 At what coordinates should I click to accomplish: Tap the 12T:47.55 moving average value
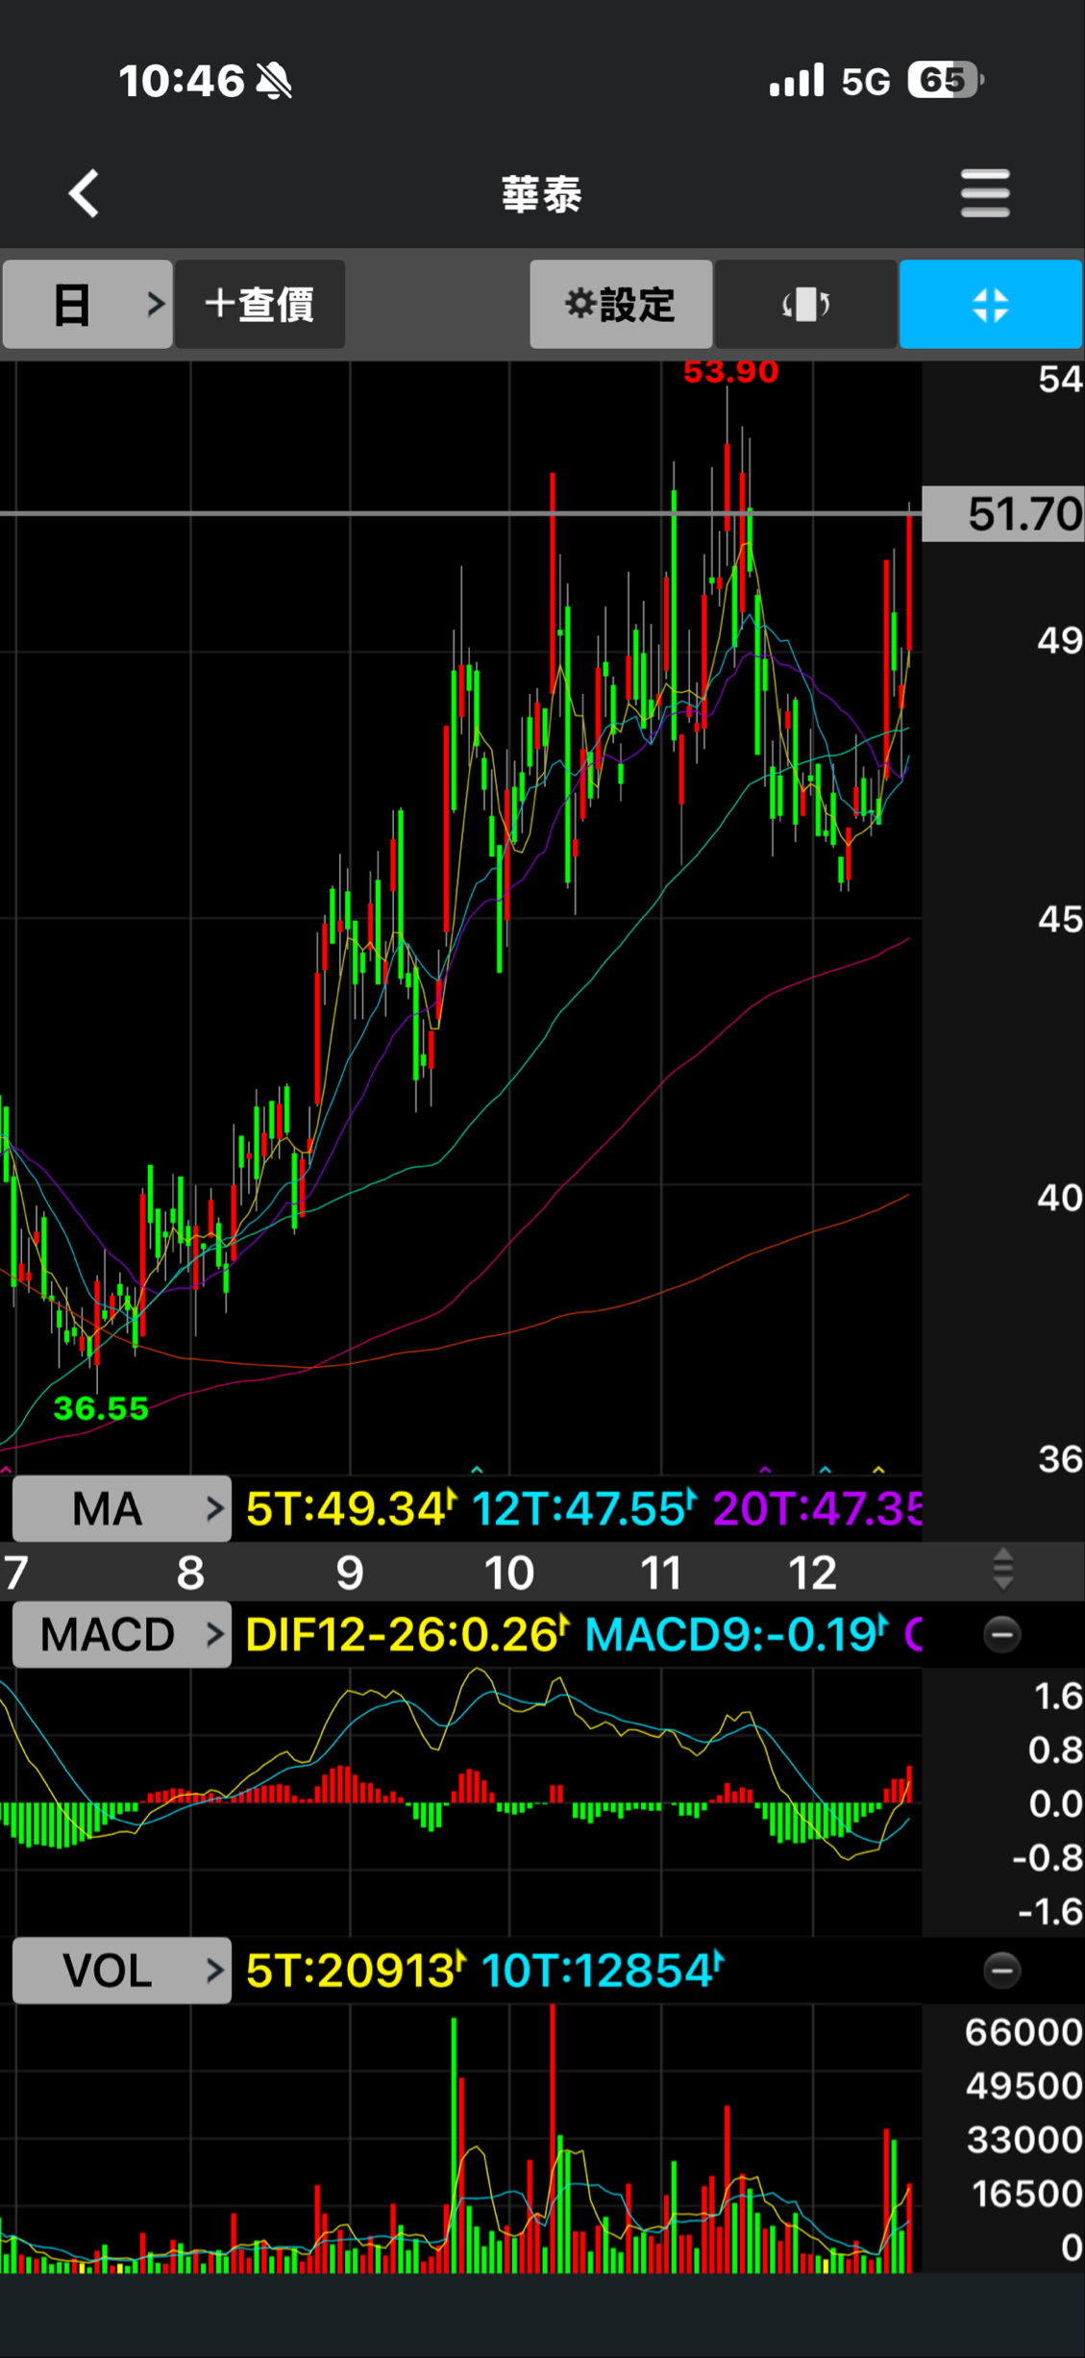583,1508
